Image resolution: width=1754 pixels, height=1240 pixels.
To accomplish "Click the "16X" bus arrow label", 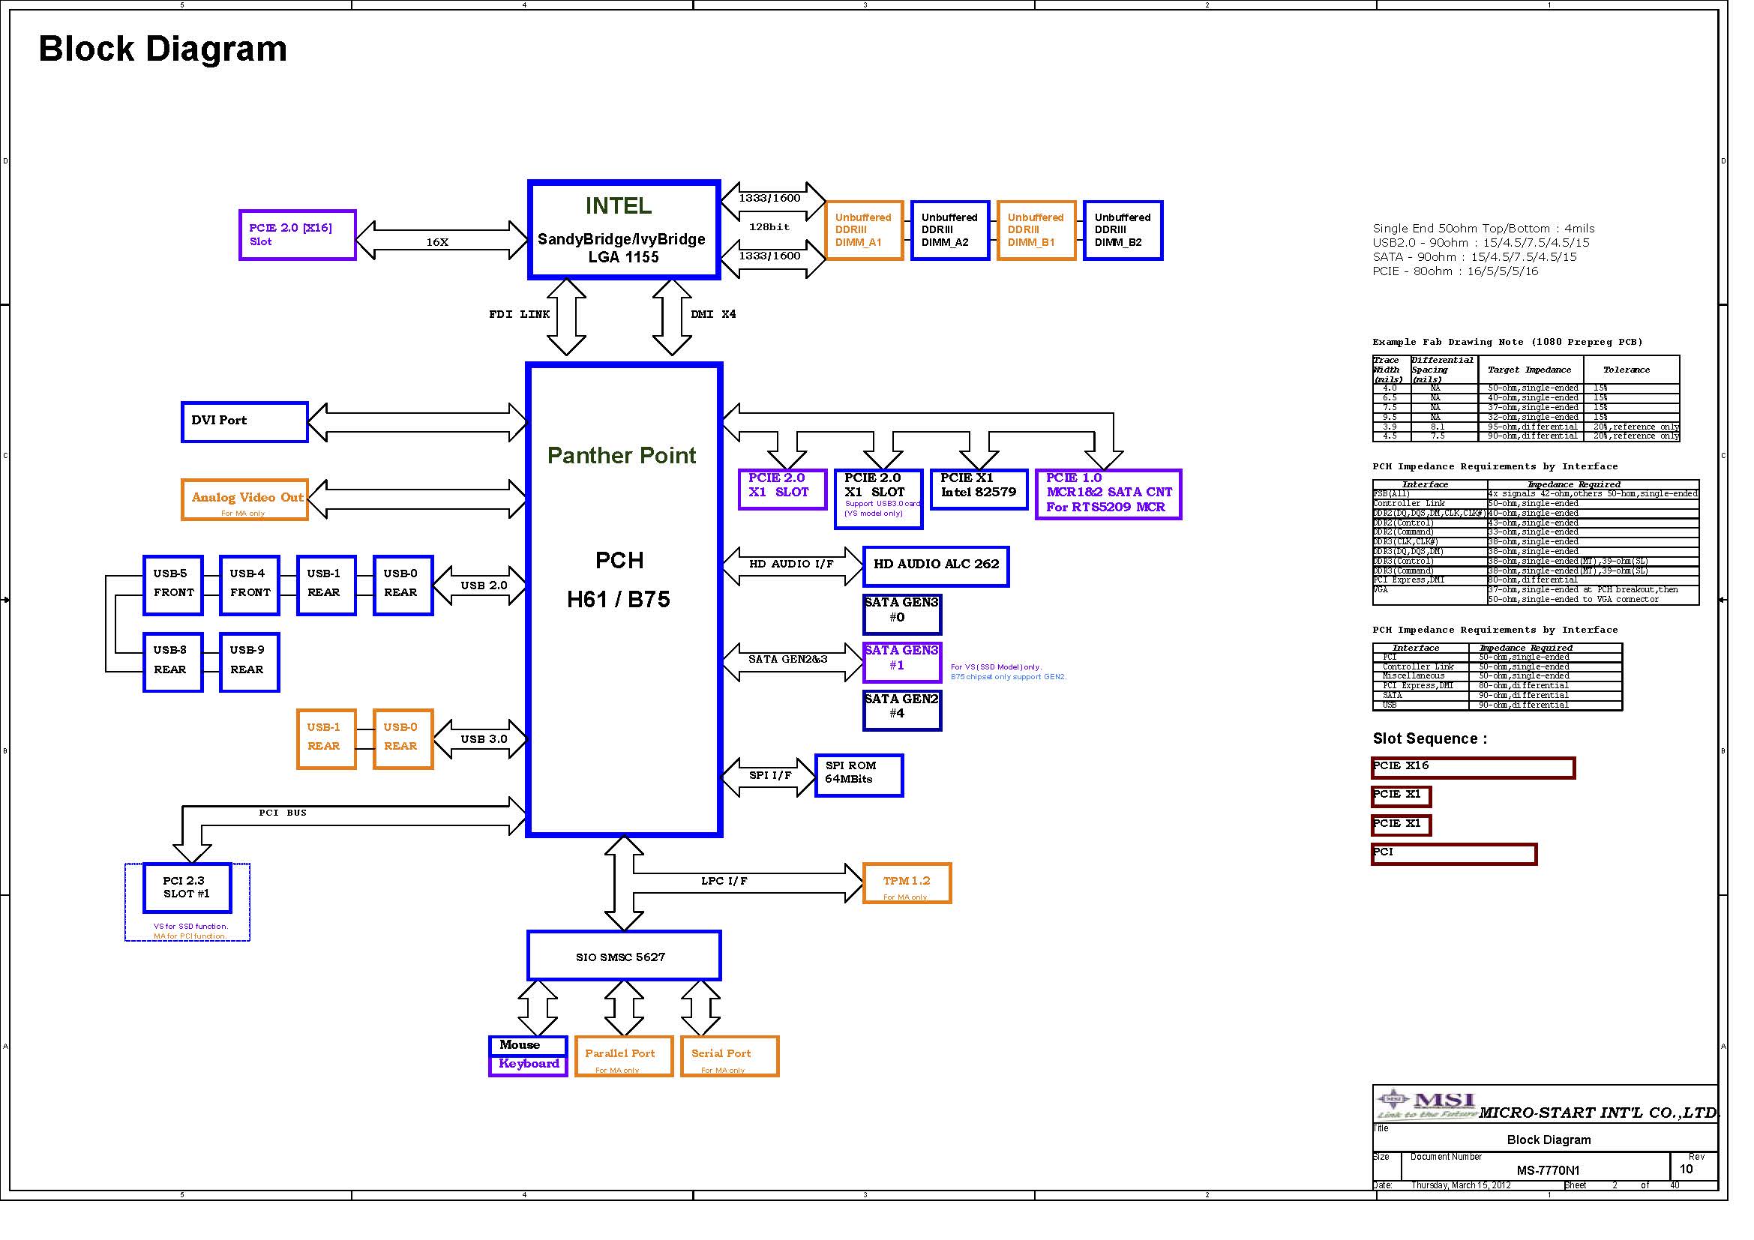I will tap(437, 242).
